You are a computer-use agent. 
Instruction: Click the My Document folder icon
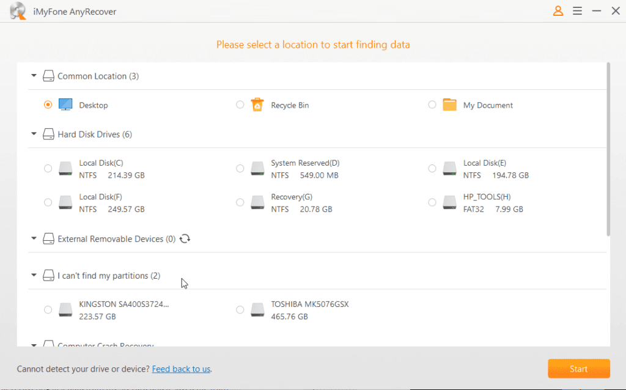450,105
